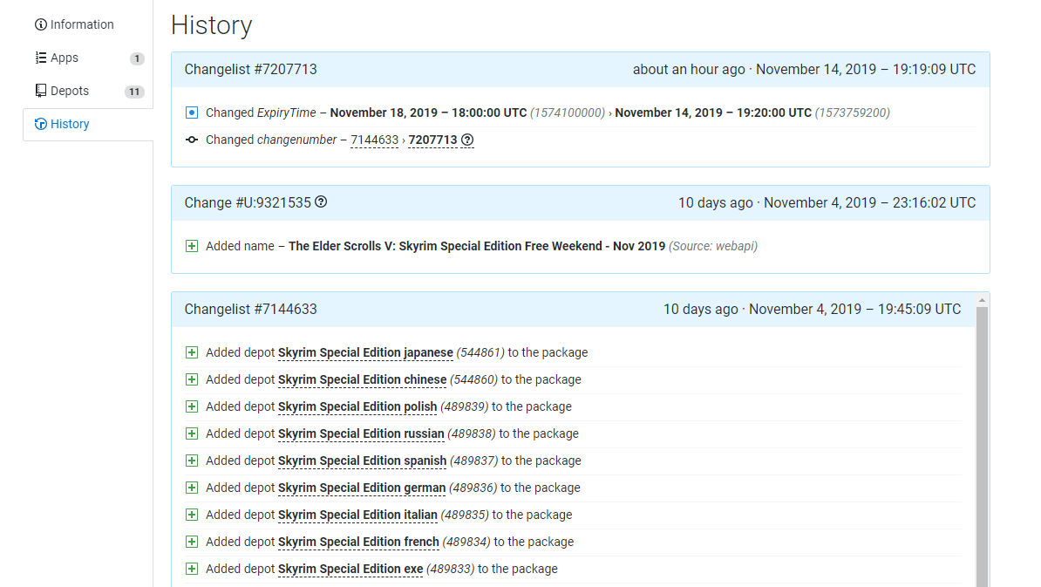Click the plus icon beside chinese depot row
Image resolution: width=1041 pixels, height=587 pixels.
click(192, 379)
